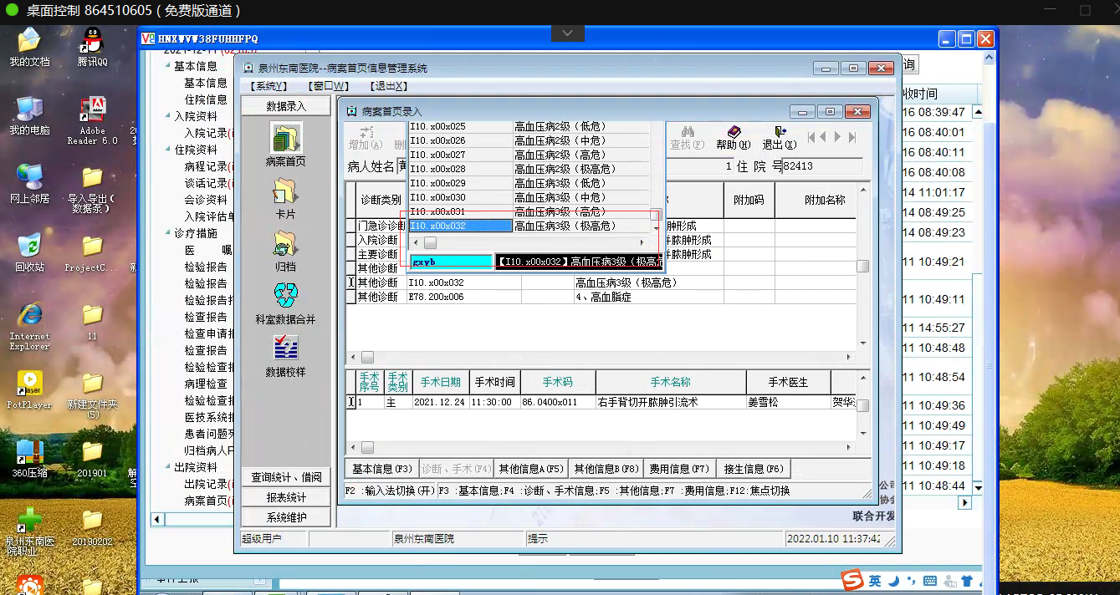Open Sogou skin shirt icon
This screenshot has width=1120, height=595.
click(x=968, y=581)
